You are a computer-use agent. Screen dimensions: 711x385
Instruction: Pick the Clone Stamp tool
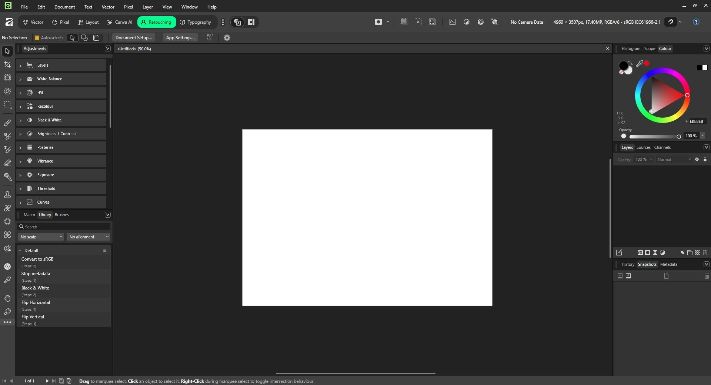point(7,195)
